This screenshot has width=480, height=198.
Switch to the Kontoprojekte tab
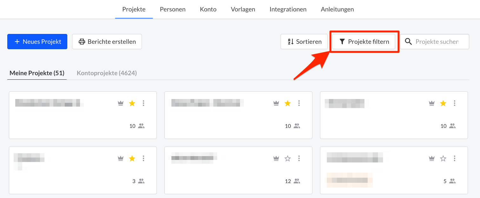[x=106, y=73]
